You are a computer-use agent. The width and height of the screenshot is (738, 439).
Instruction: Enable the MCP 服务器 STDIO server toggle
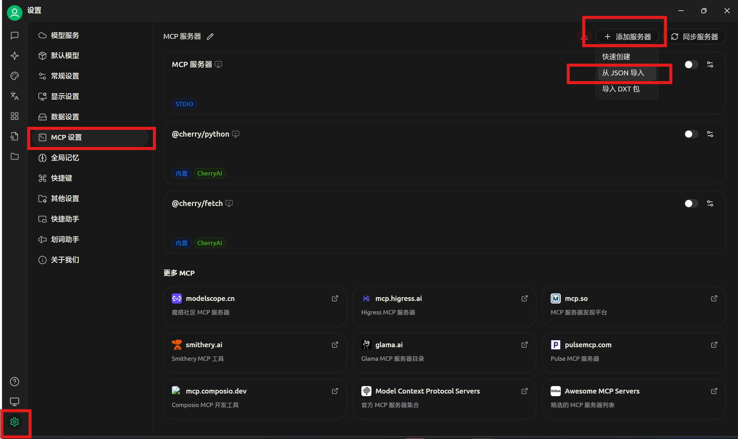(x=691, y=64)
